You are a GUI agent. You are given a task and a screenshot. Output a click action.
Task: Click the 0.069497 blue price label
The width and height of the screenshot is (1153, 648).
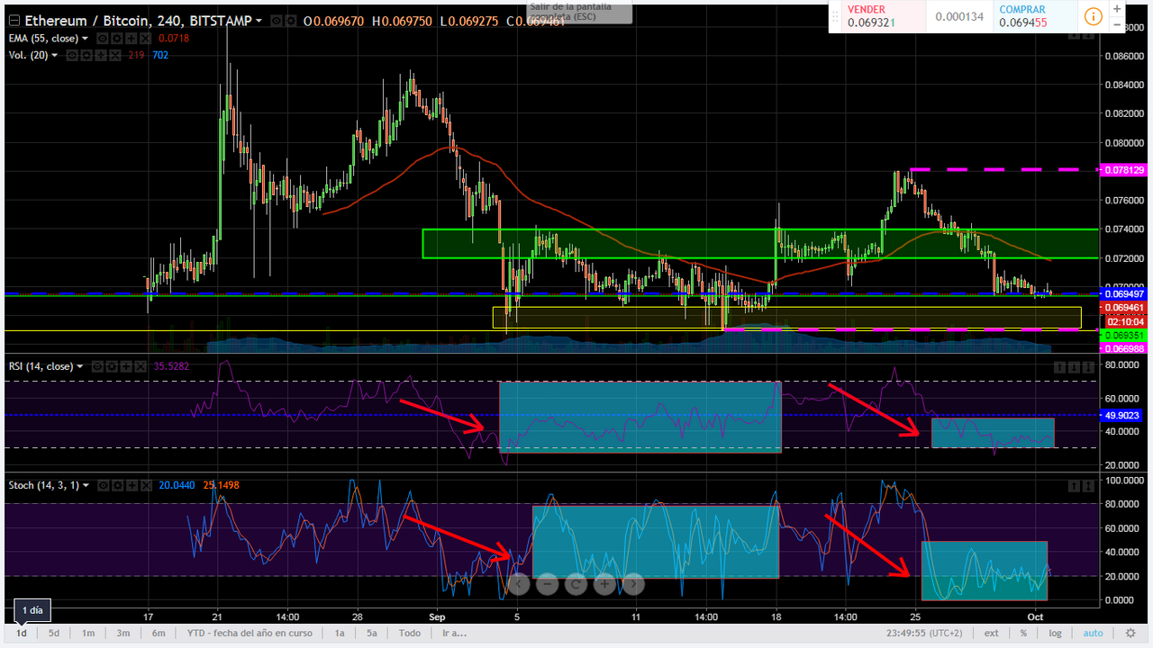tap(1125, 294)
